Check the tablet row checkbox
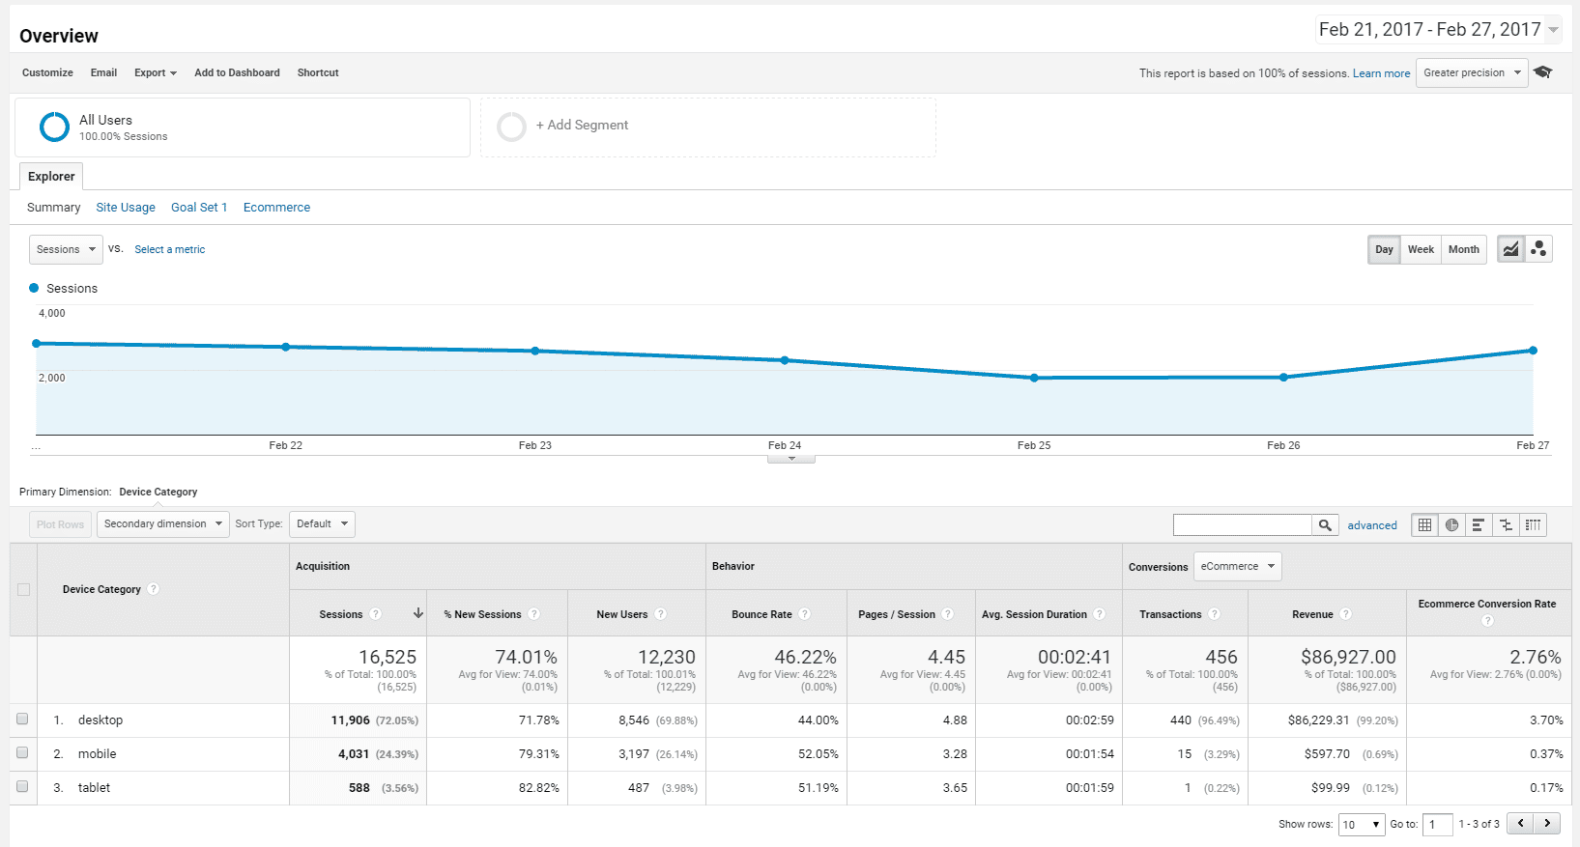This screenshot has height=847, width=1580. tap(22, 786)
